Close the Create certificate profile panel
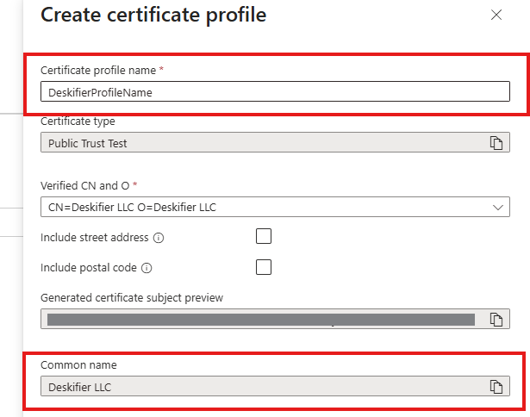Screen dimensions: 530x417 (x=496, y=15)
